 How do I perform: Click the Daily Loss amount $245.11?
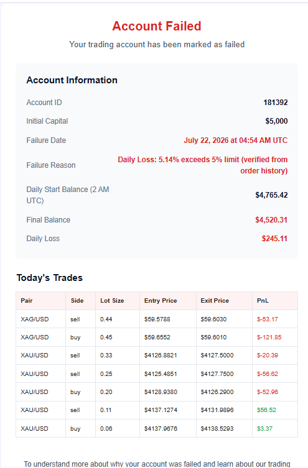274,239
